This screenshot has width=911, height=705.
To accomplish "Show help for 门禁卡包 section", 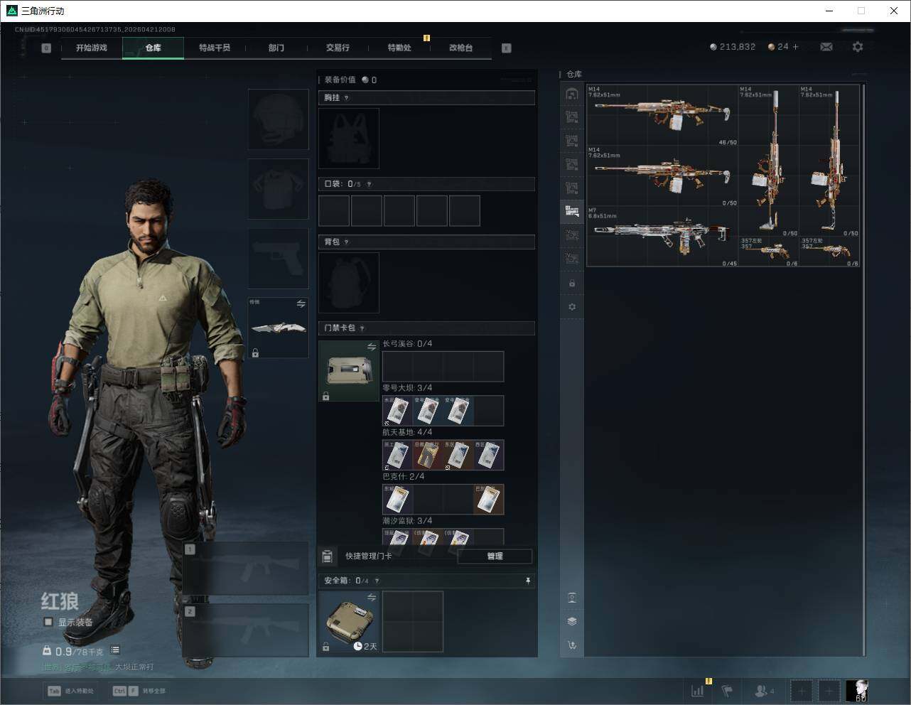I will (362, 328).
